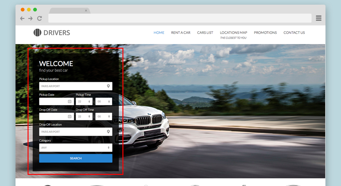
Task: Expand the Pickup Time hour dropdown
Action: click(x=84, y=101)
